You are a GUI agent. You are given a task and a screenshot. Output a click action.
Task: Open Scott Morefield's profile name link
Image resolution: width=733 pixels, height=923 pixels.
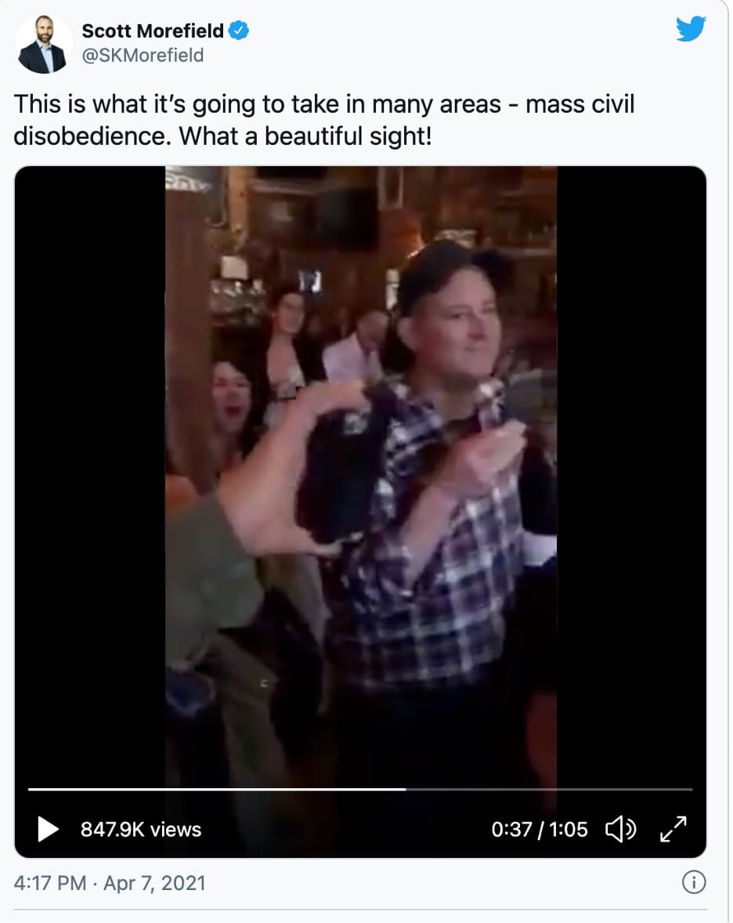pos(153,31)
